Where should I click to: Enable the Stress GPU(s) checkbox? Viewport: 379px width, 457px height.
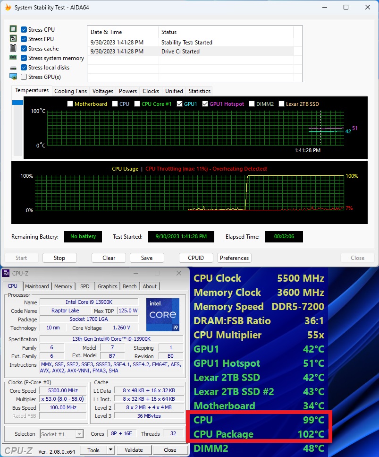coord(24,77)
